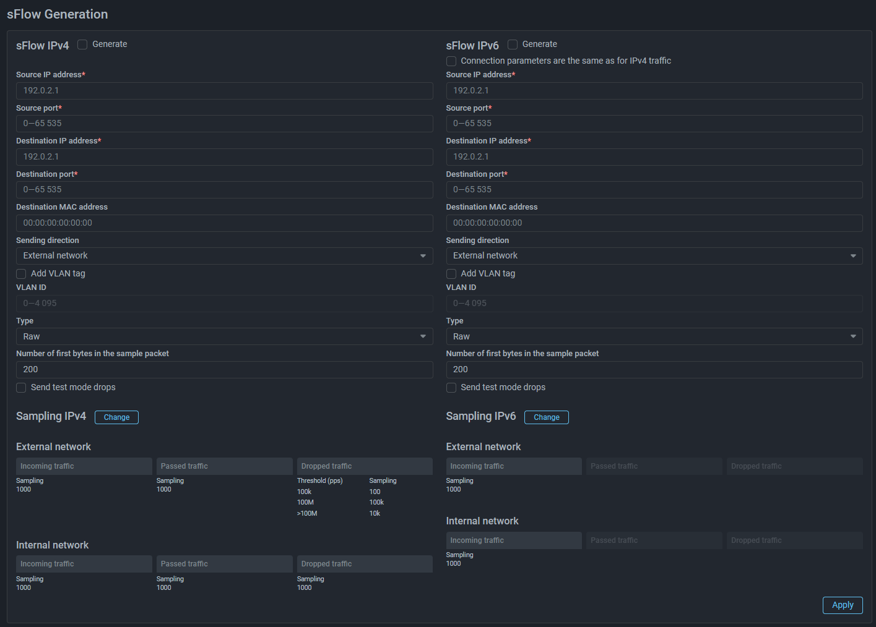
Task: Enable Send test mode drops for IPv4
Action: coord(21,388)
